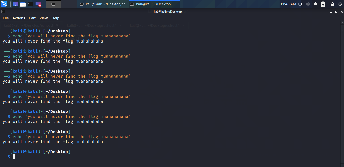Open the power manager battery icon
Image resolution: width=344 pixels, height=167 pixels.
(323, 4)
